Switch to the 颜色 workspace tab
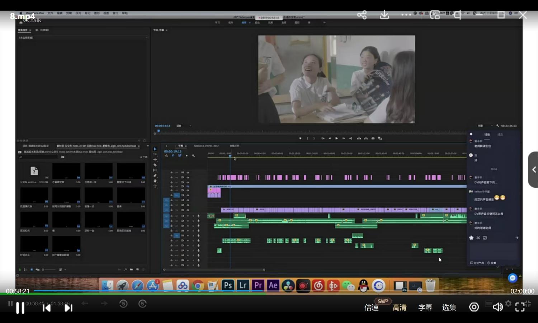The height and width of the screenshot is (323, 538). click(x=257, y=22)
